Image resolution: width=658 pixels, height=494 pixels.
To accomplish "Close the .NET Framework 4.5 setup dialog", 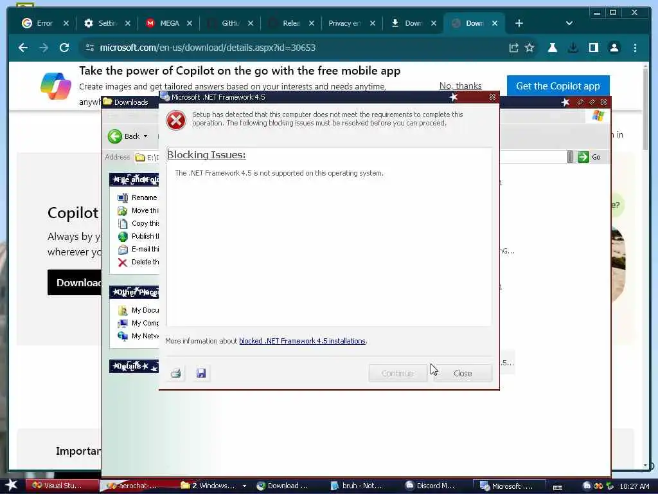I will click(463, 373).
